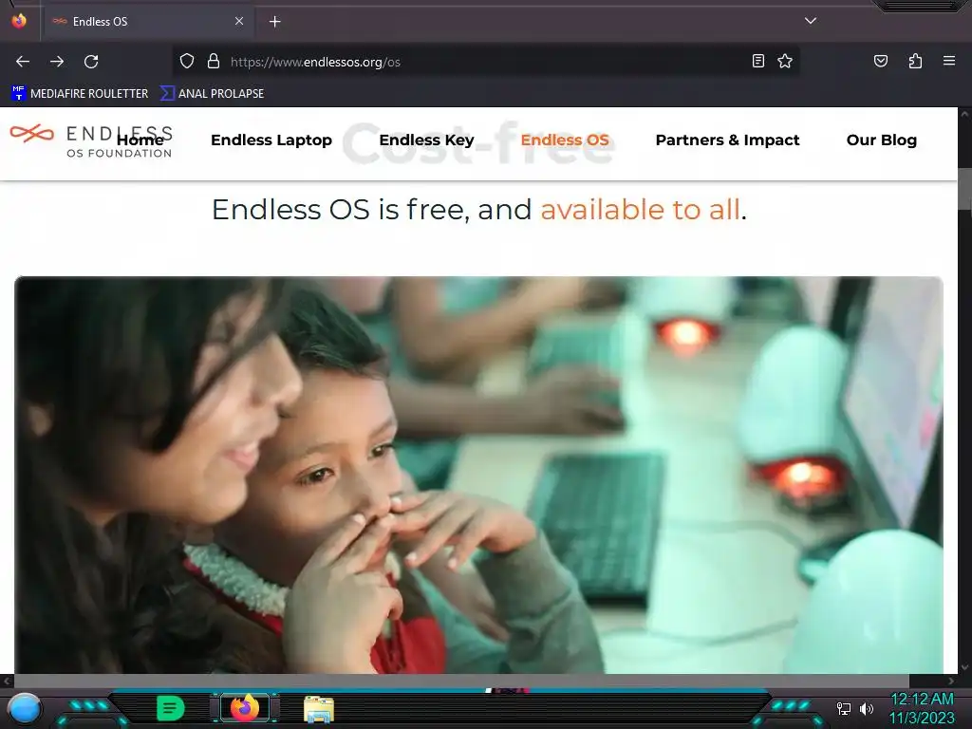Save page to Pocket
The width and height of the screenshot is (972, 729).
[x=881, y=62]
